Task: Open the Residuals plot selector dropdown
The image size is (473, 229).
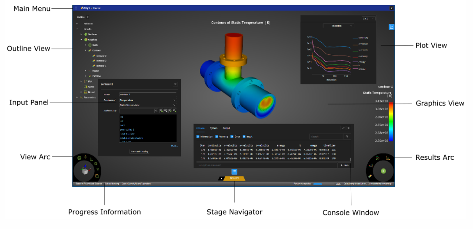Action: click(339, 26)
